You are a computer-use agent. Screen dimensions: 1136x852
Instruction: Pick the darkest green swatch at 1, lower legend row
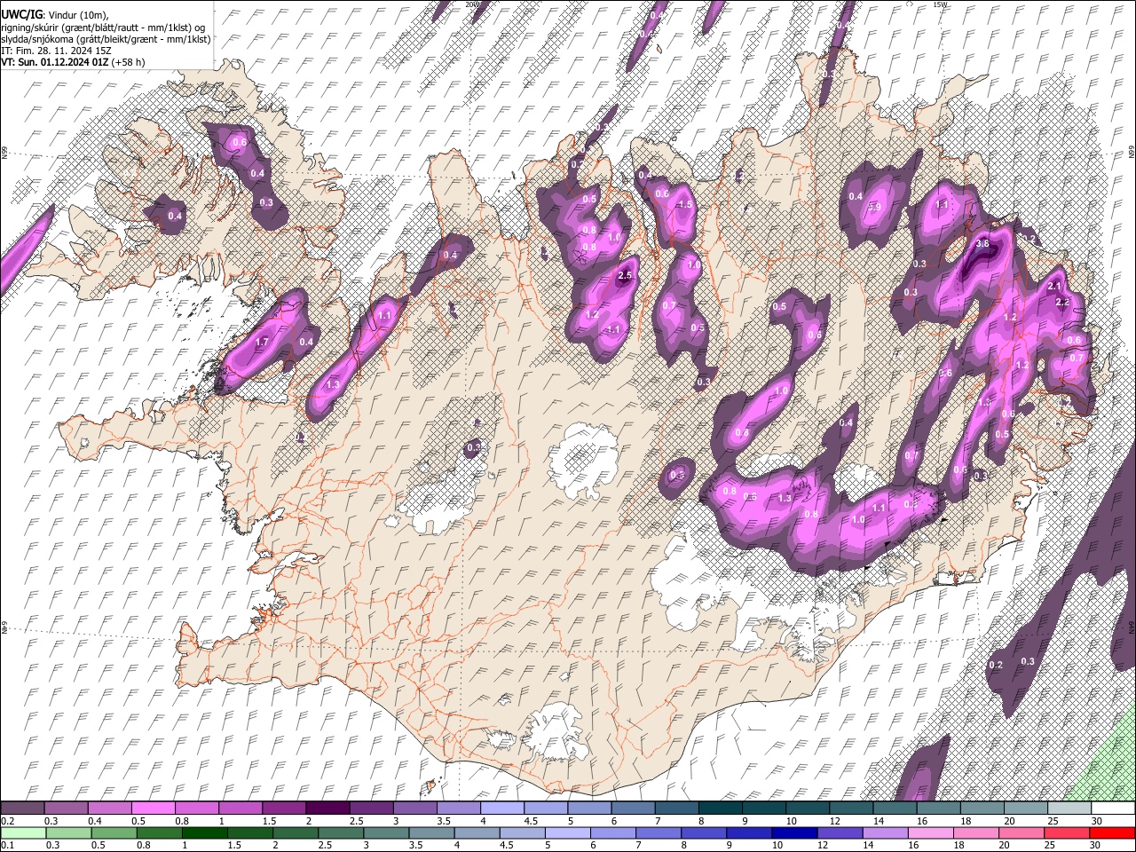(x=204, y=832)
